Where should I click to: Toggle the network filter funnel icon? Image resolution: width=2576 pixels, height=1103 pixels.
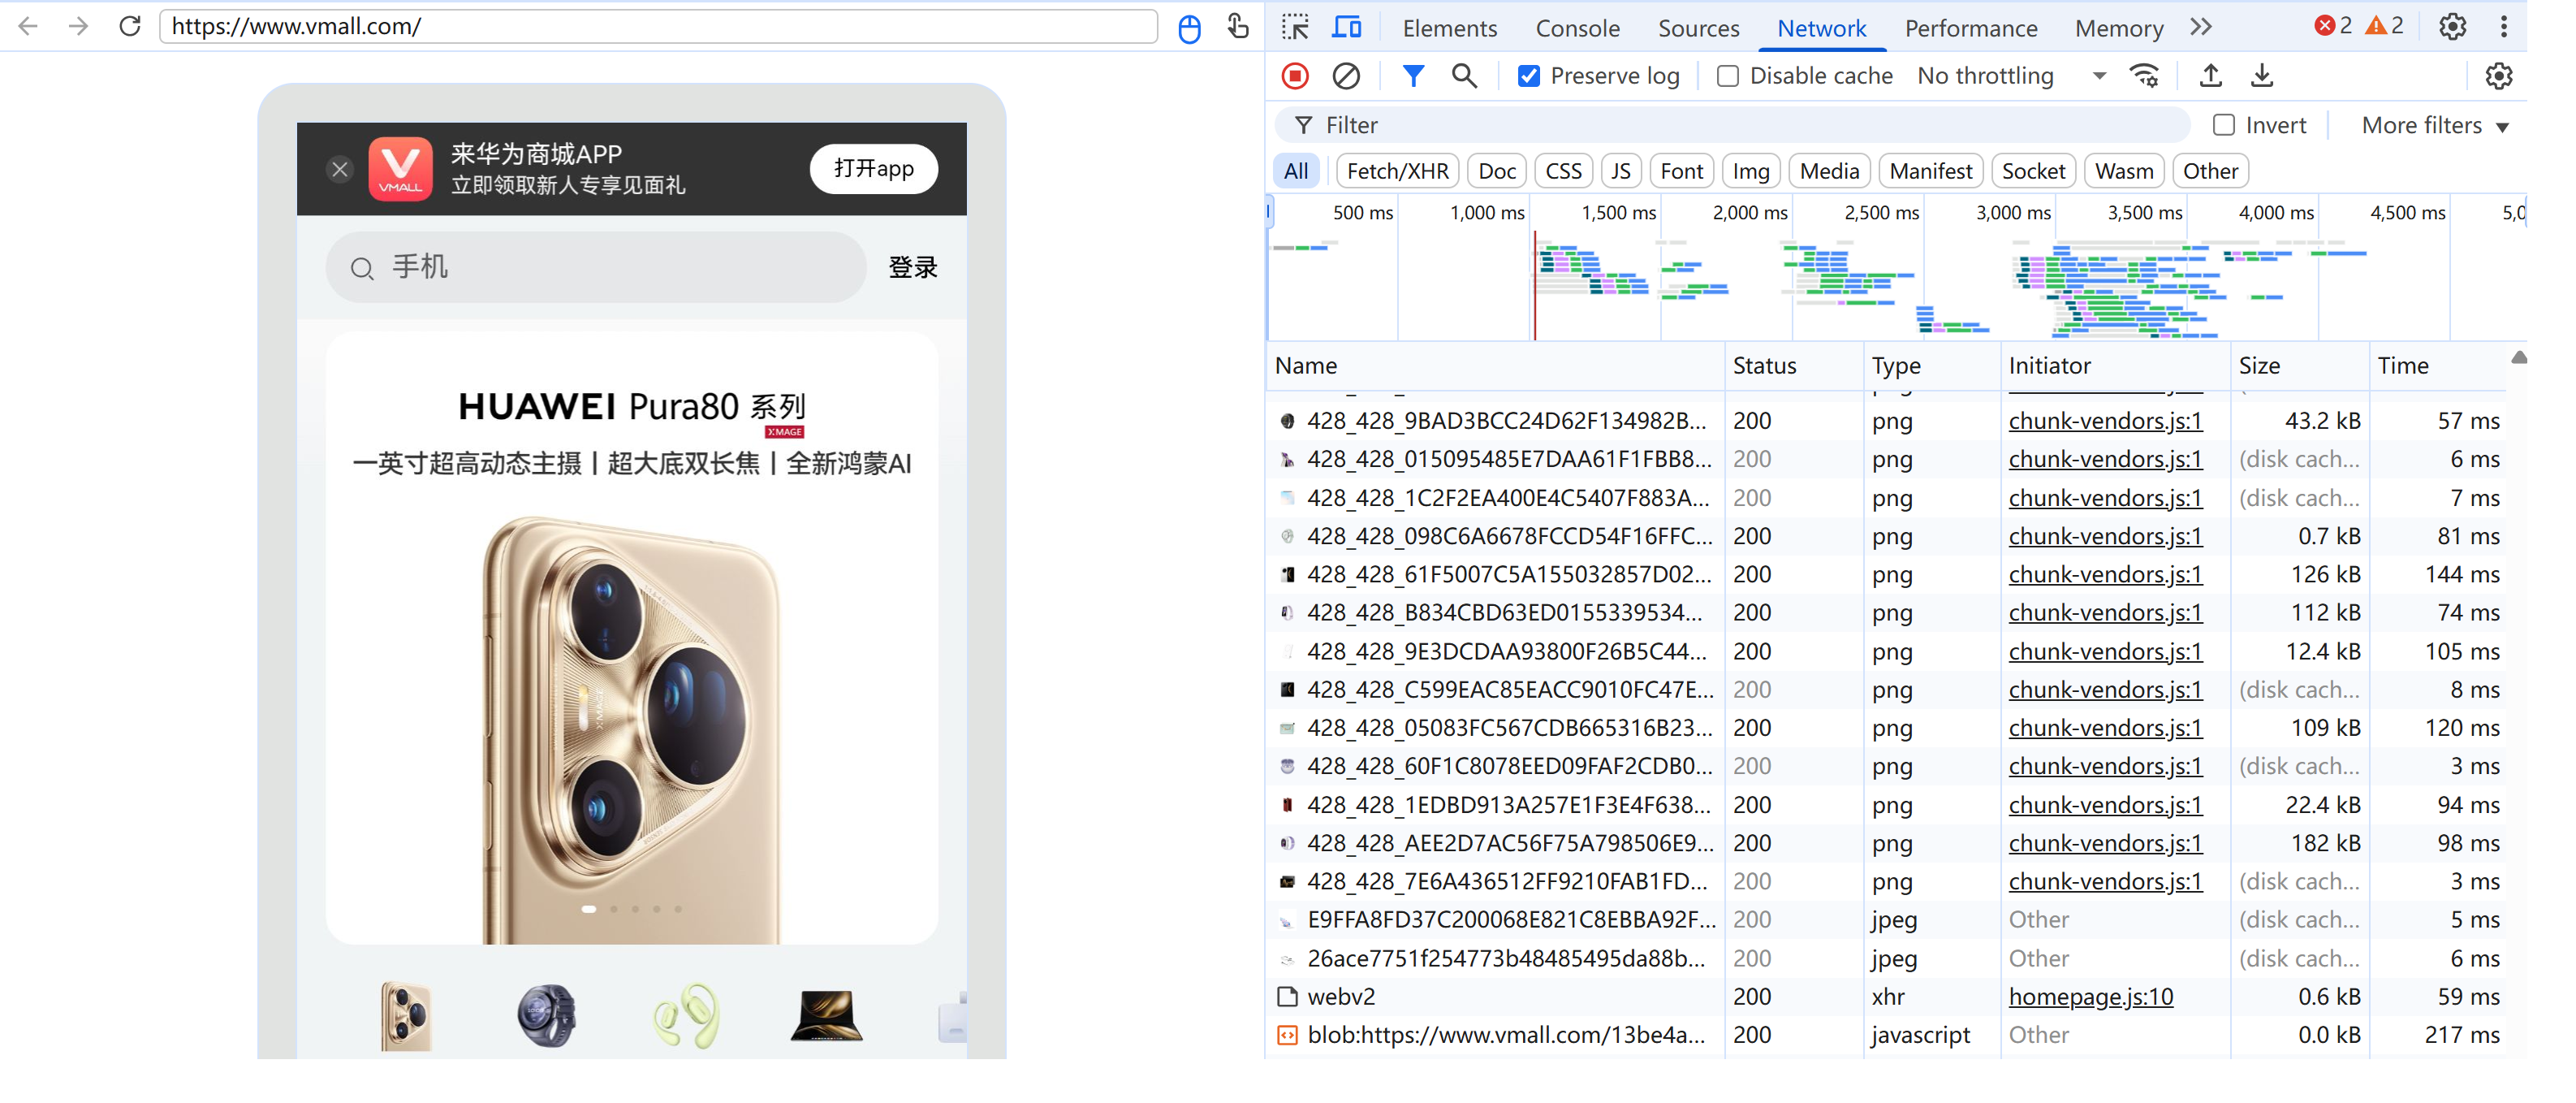tap(1413, 76)
